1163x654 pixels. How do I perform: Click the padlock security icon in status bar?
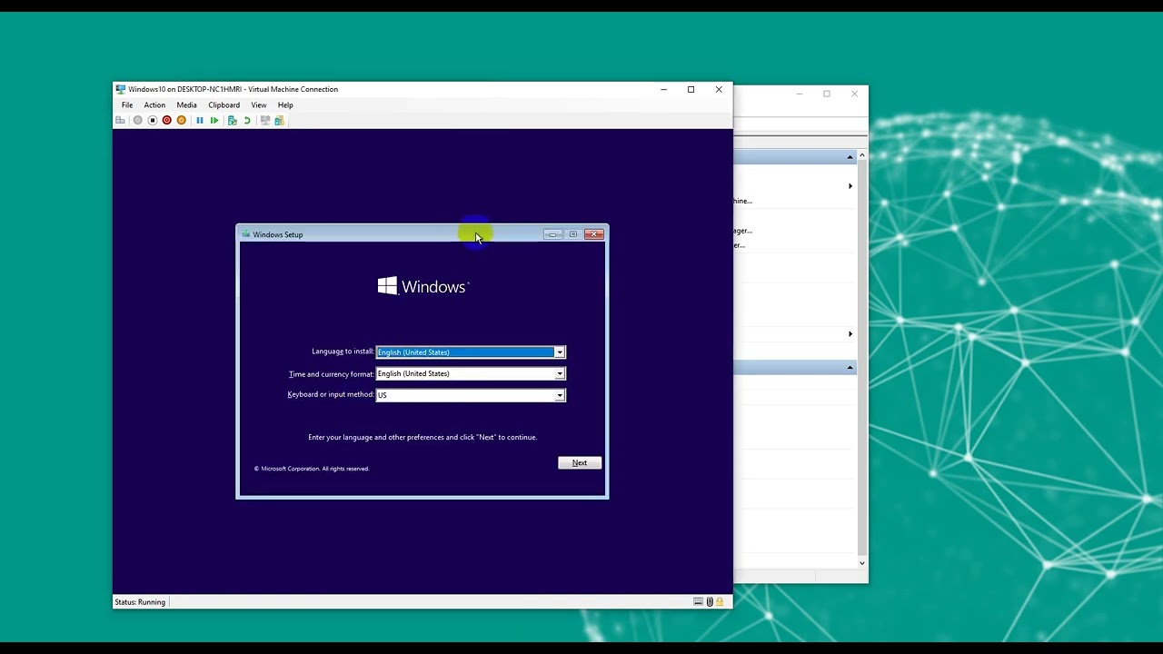(720, 601)
